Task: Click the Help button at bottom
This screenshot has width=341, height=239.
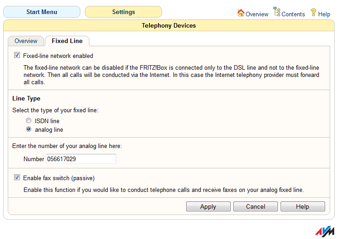Action: [302, 206]
